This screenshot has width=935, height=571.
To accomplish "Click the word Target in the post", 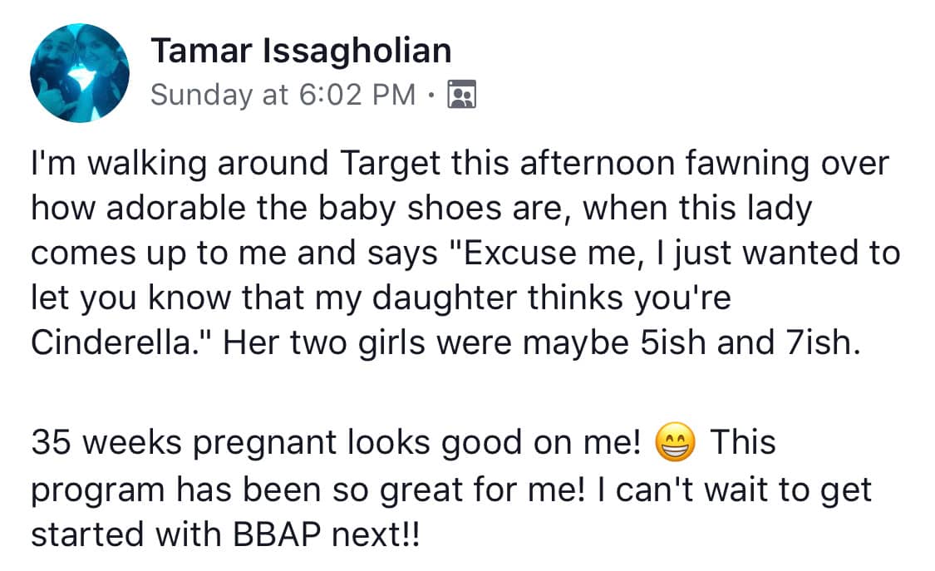I will (391, 163).
